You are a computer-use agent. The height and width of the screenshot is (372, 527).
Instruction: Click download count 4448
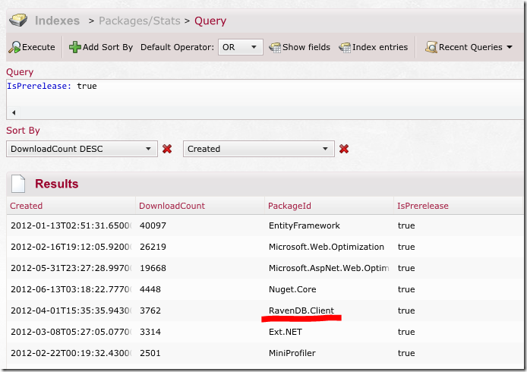point(150,289)
